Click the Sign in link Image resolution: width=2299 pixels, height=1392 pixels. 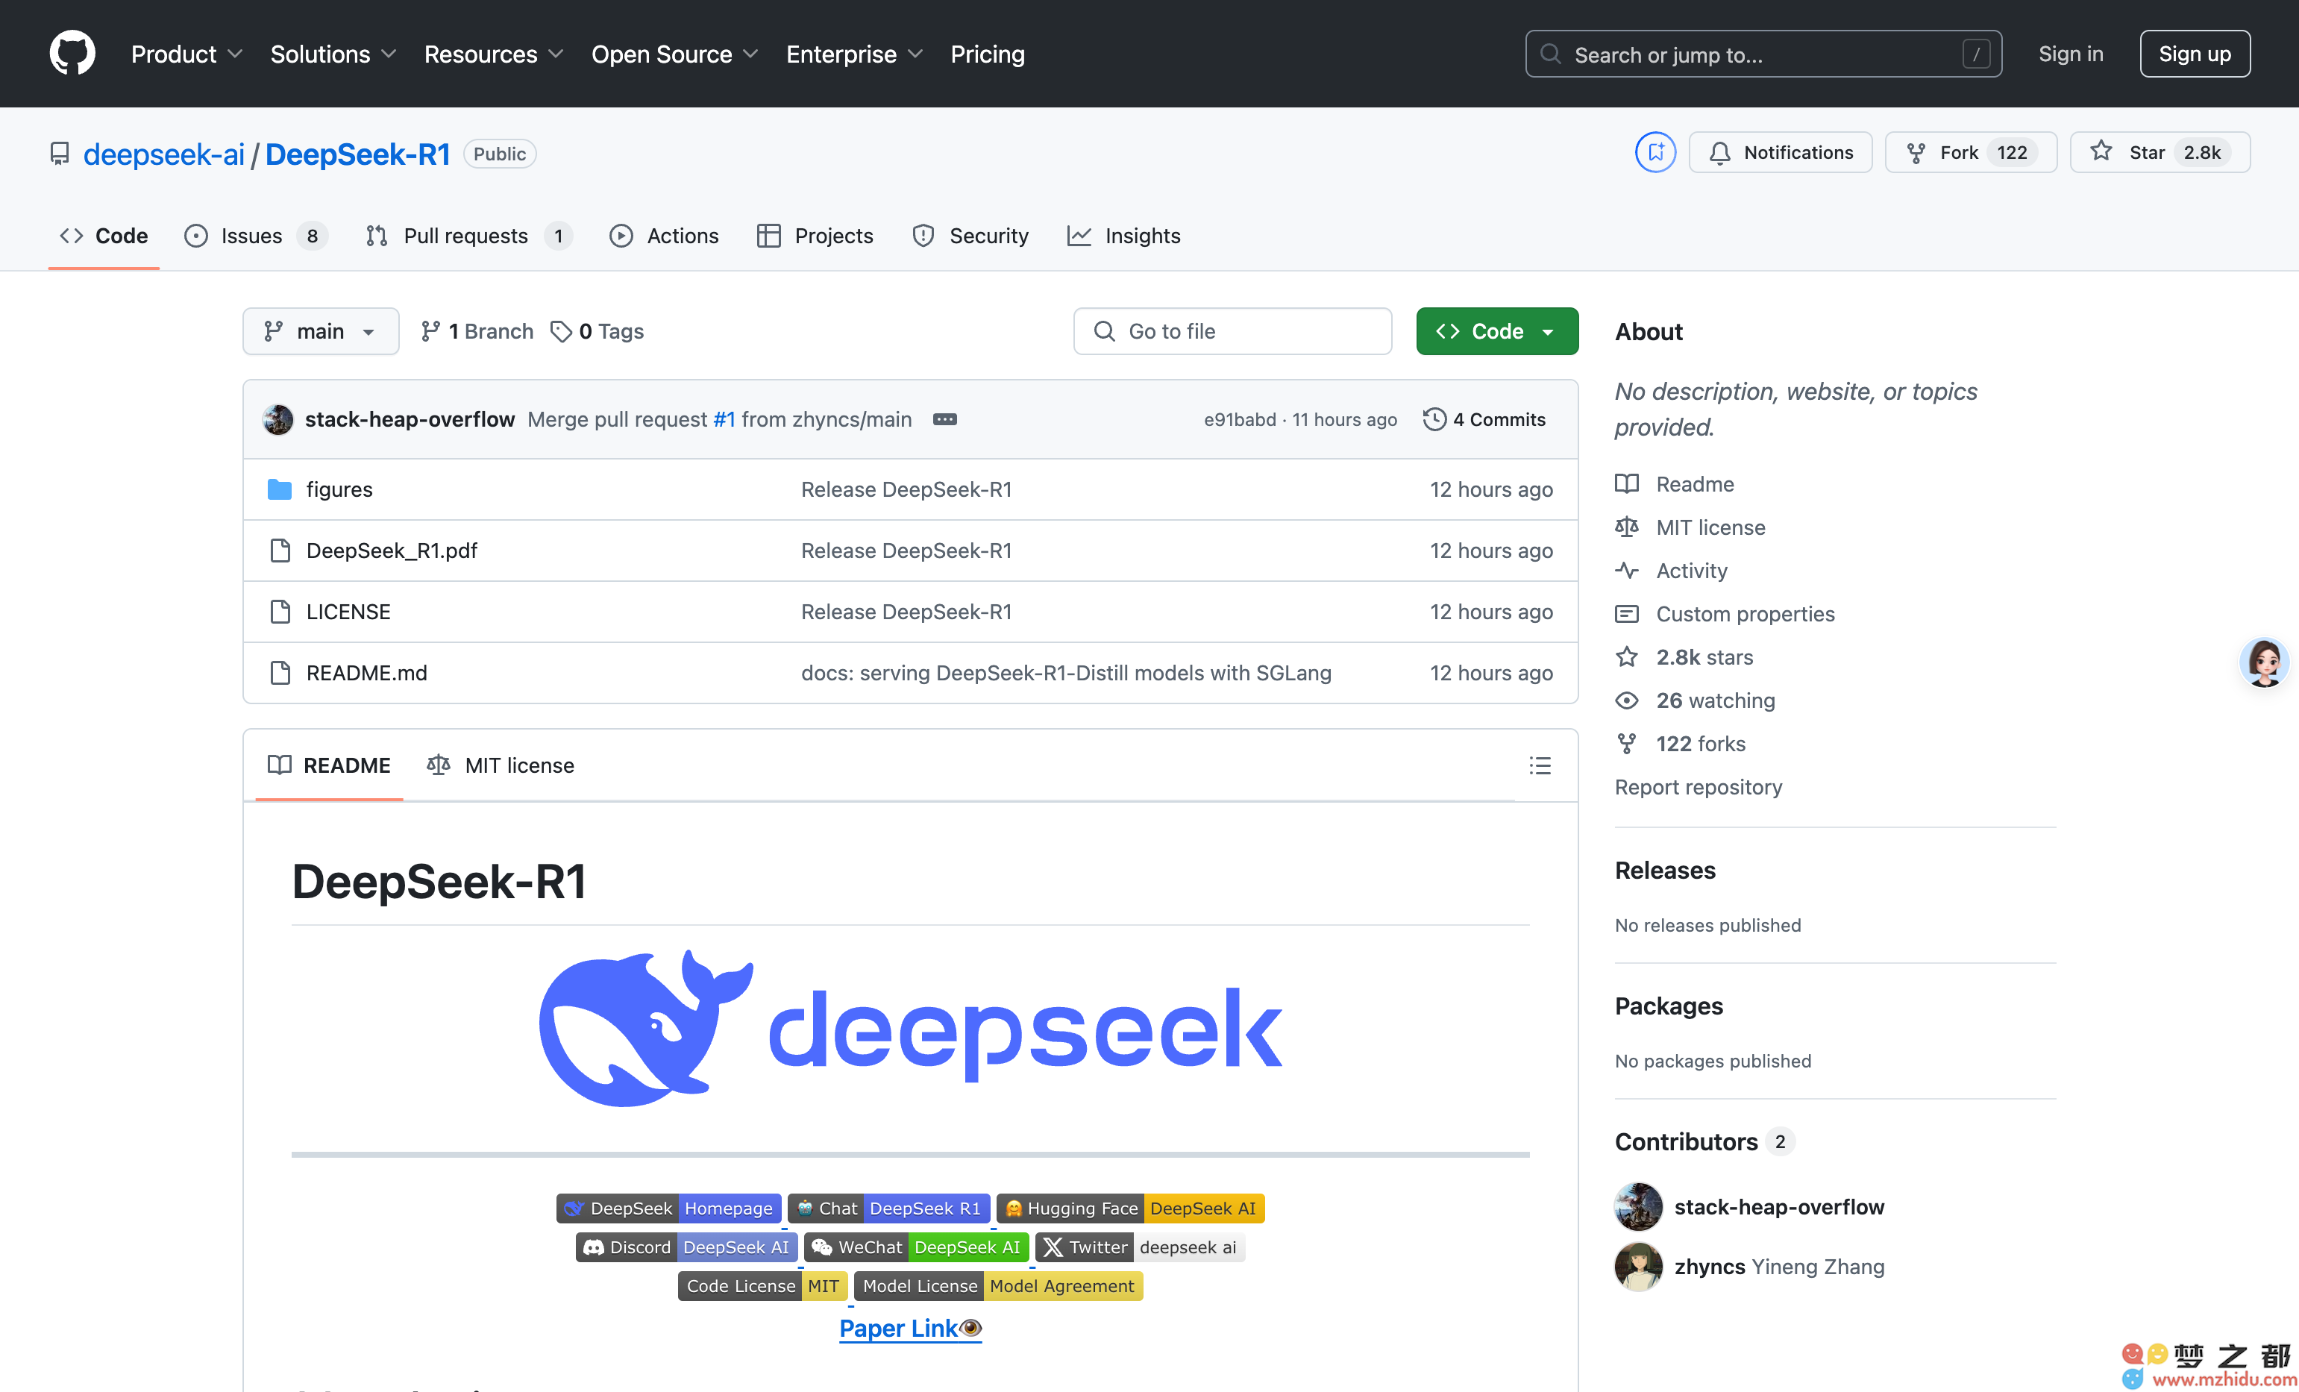[2071, 54]
